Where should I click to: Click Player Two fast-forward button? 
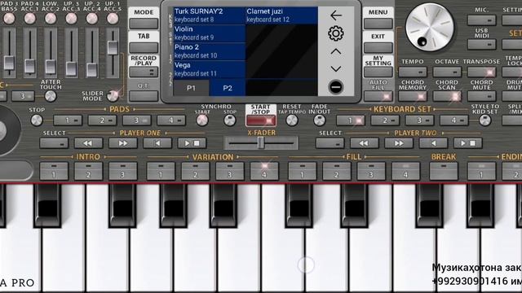(x=399, y=143)
